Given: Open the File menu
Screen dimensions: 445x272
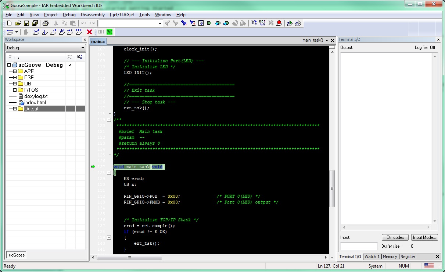Looking at the screenshot, I should coord(9,15).
